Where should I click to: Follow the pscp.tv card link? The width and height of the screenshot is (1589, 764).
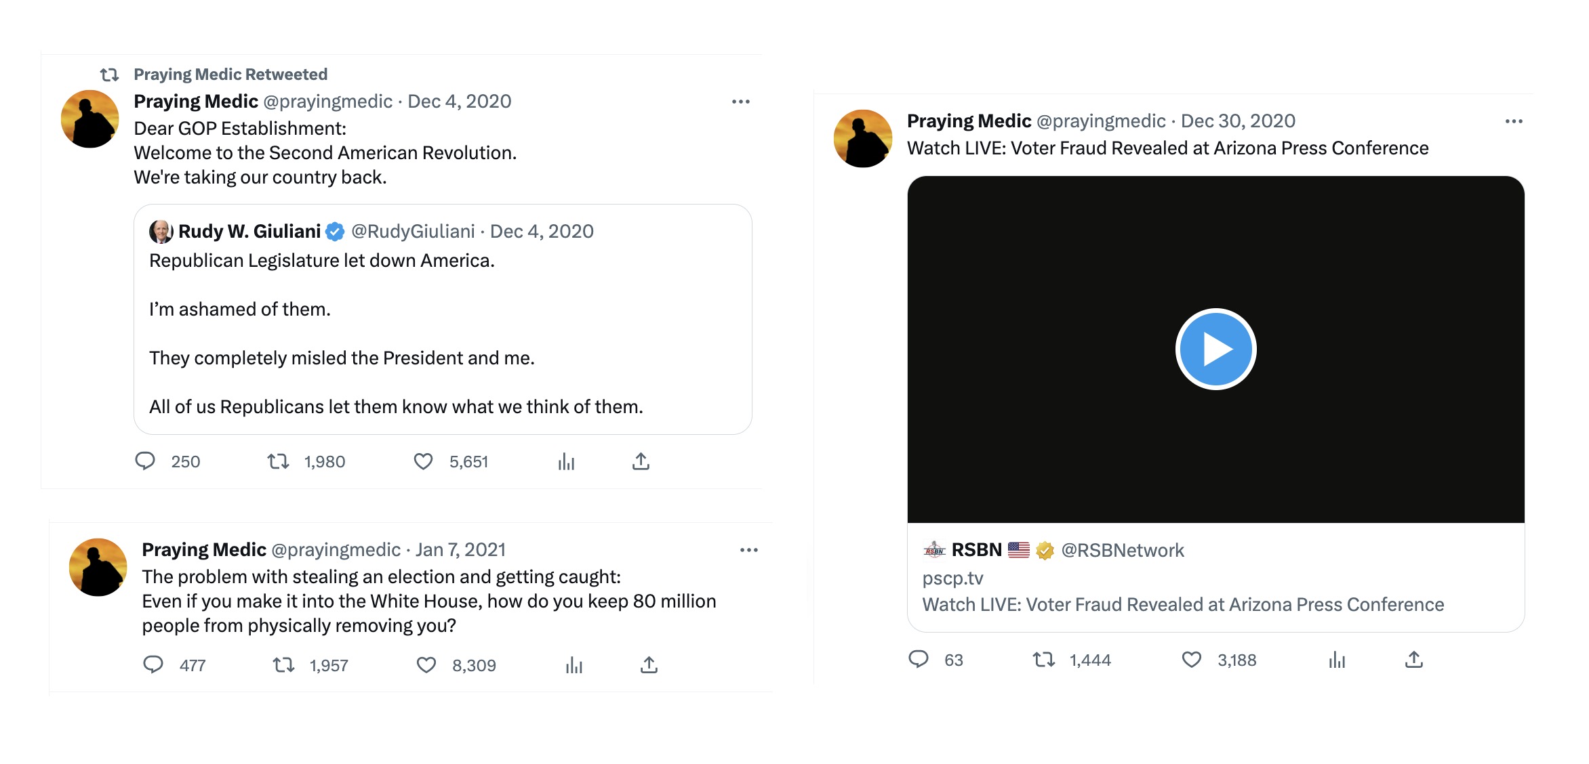coord(952,578)
